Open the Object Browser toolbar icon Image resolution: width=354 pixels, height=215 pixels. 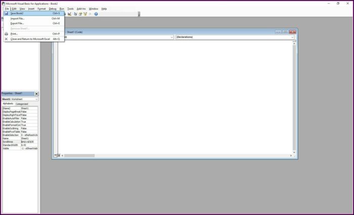click(85, 14)
